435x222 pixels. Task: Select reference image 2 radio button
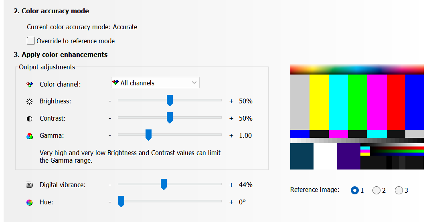pos(376,190)
